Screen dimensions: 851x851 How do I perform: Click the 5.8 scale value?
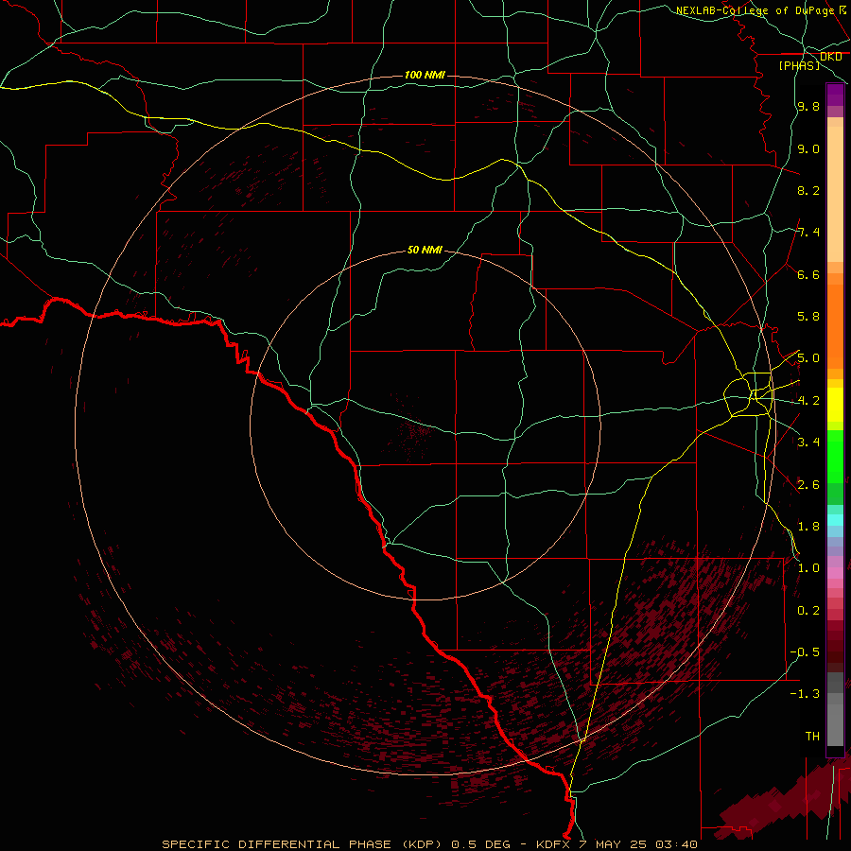coord(808,317)
